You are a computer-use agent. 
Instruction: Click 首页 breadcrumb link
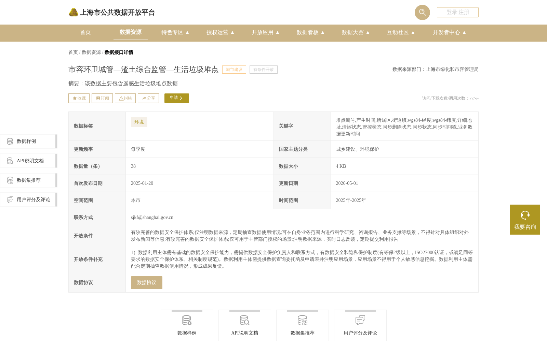(73, 53)
